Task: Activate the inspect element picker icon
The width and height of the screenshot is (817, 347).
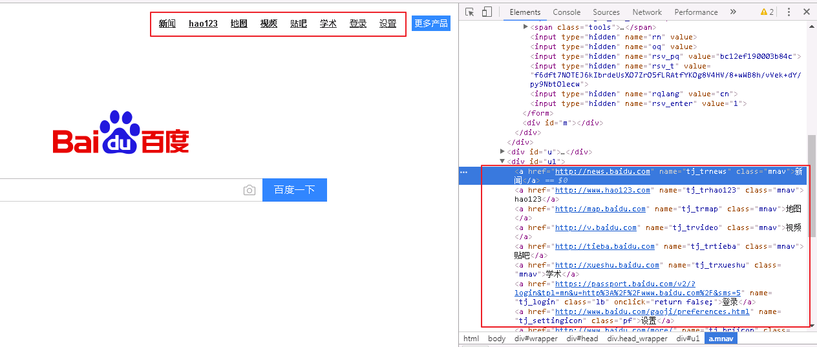Action: (470, 12)
